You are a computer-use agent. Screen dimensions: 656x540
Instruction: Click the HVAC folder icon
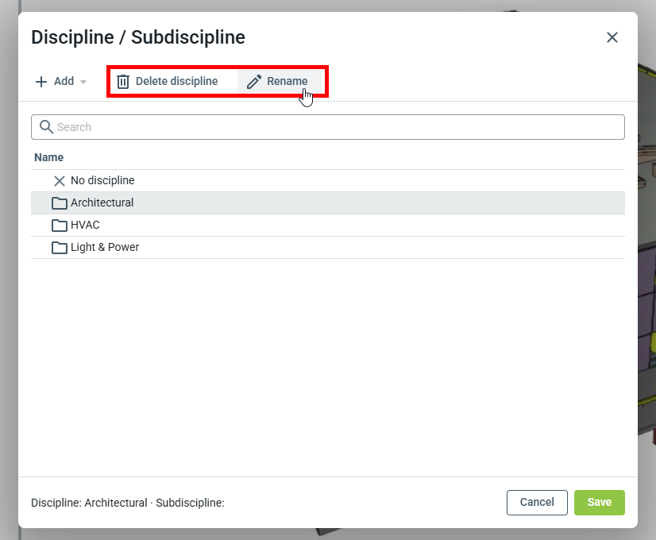click(x=59, y=226)
